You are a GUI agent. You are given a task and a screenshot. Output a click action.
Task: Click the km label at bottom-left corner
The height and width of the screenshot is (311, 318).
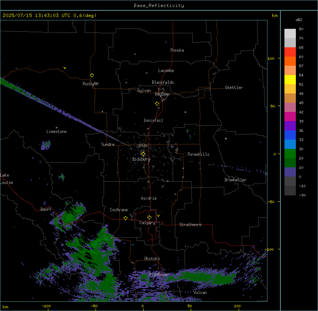coord(6,307)
